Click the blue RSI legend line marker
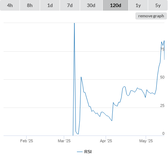Viewport: 168px width, 161px height. tap(80, 152)
